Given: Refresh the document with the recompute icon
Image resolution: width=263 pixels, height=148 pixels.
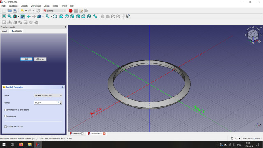Looking at the screenshot, I should pos(38,11).
